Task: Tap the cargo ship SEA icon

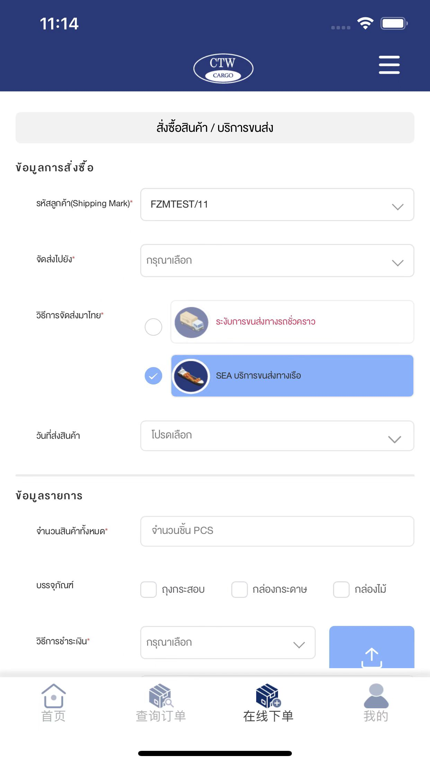Action: pyautogui.click(x=191, y=376)
